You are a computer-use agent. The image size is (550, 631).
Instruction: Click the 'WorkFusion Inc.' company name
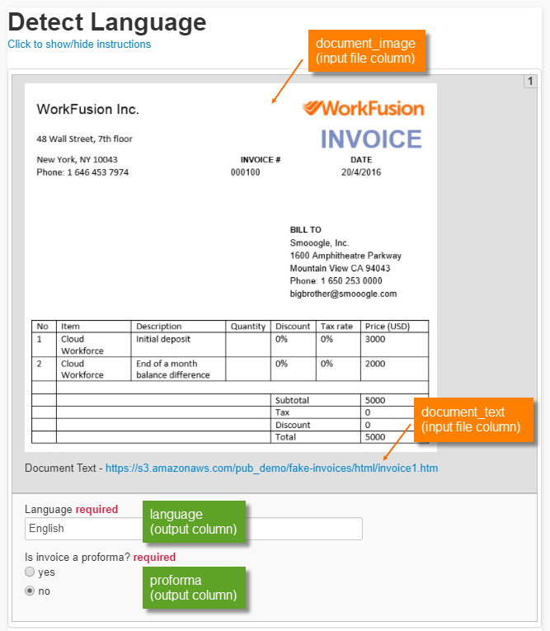87,109
